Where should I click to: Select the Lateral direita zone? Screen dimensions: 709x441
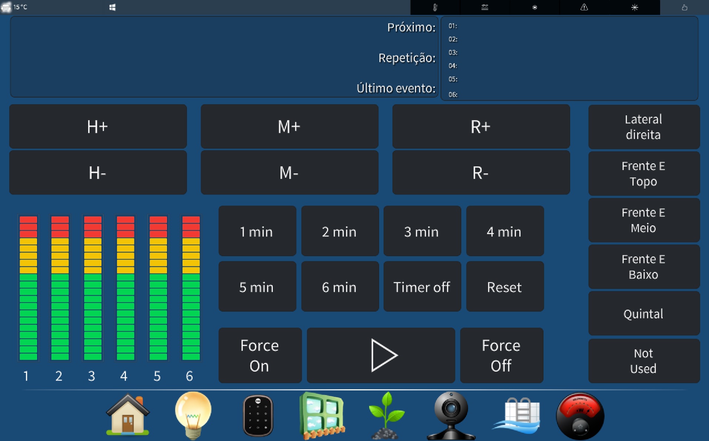click(x=643, y=127)
